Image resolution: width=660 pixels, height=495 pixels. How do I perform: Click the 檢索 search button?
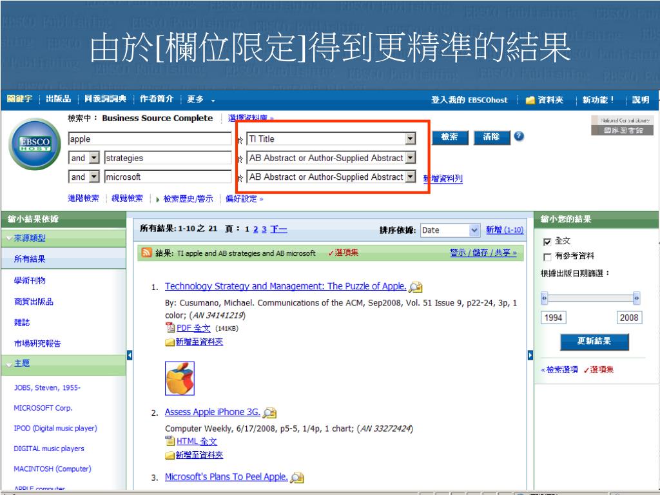pos(450,137)
